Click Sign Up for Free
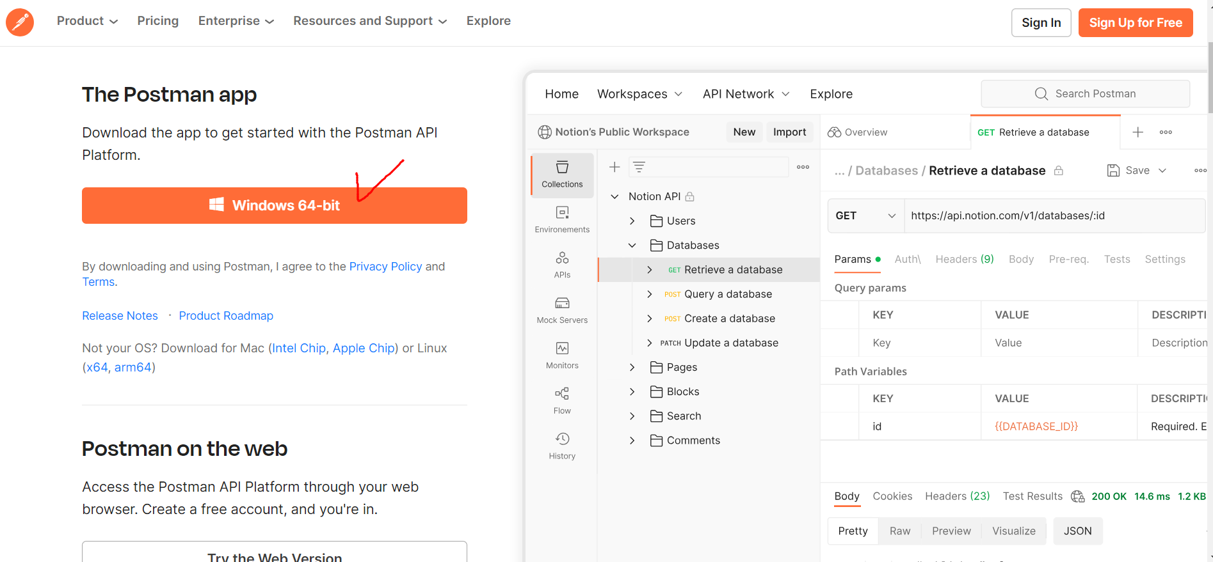Viewport: 1213px width, 562px height. (x=1136, y=23)
